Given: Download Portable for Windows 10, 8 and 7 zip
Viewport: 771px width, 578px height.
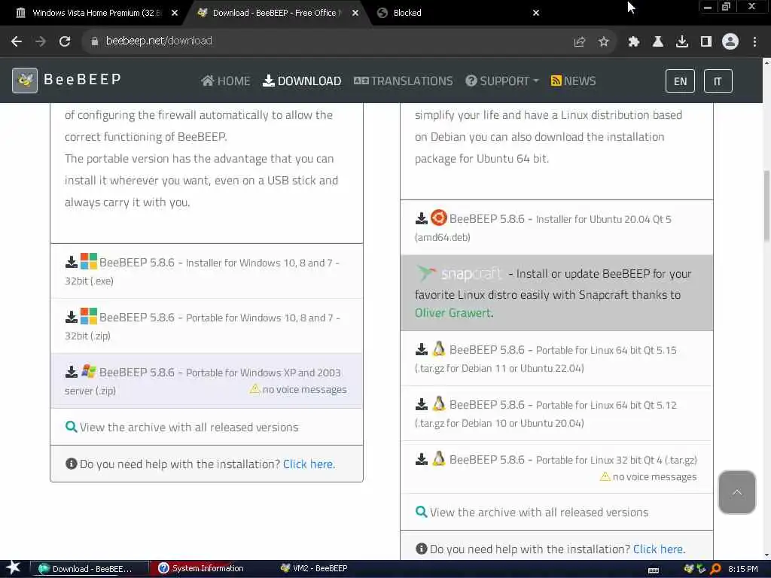Looking at the screenshot, I should pos(206,327).
